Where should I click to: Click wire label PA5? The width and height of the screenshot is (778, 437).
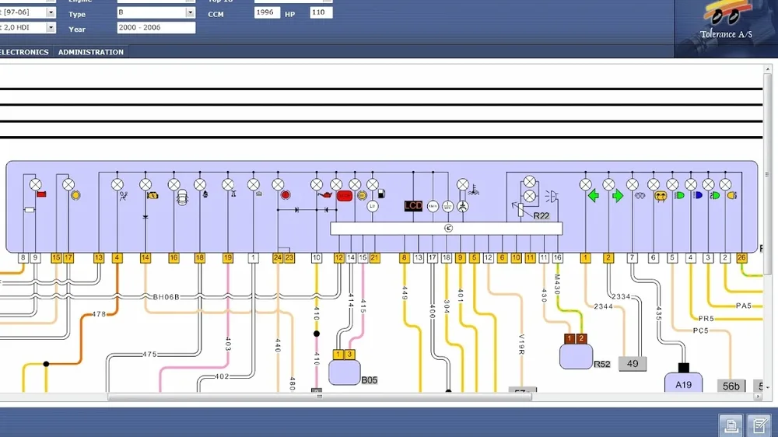(x=744, y=306)
